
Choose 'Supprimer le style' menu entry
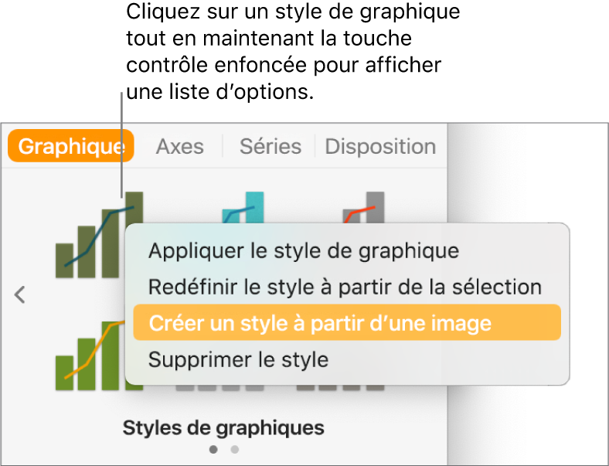[238, 359]
